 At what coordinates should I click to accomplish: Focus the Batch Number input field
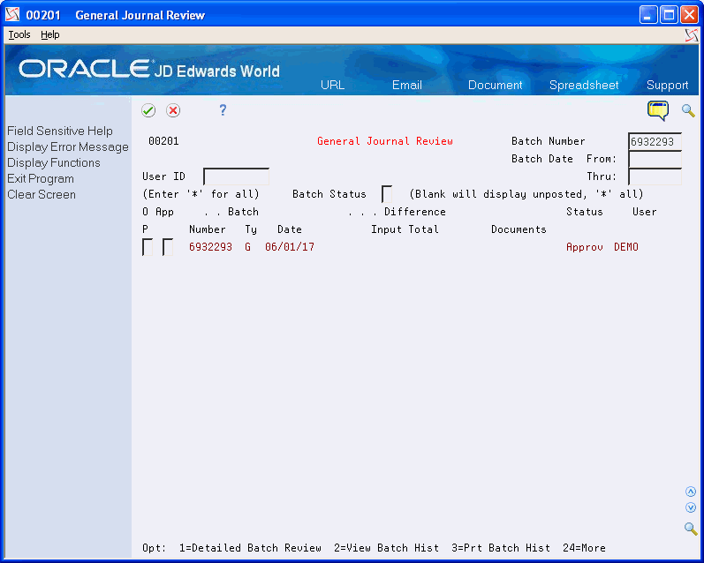point(655,141)
